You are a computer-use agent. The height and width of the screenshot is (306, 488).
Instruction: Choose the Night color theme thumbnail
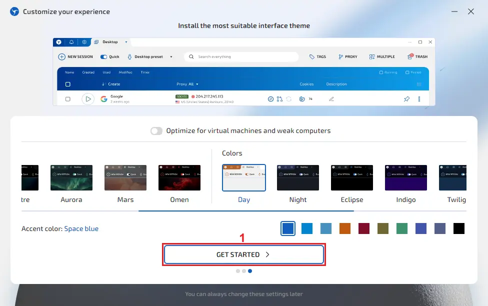coord(298,177)
